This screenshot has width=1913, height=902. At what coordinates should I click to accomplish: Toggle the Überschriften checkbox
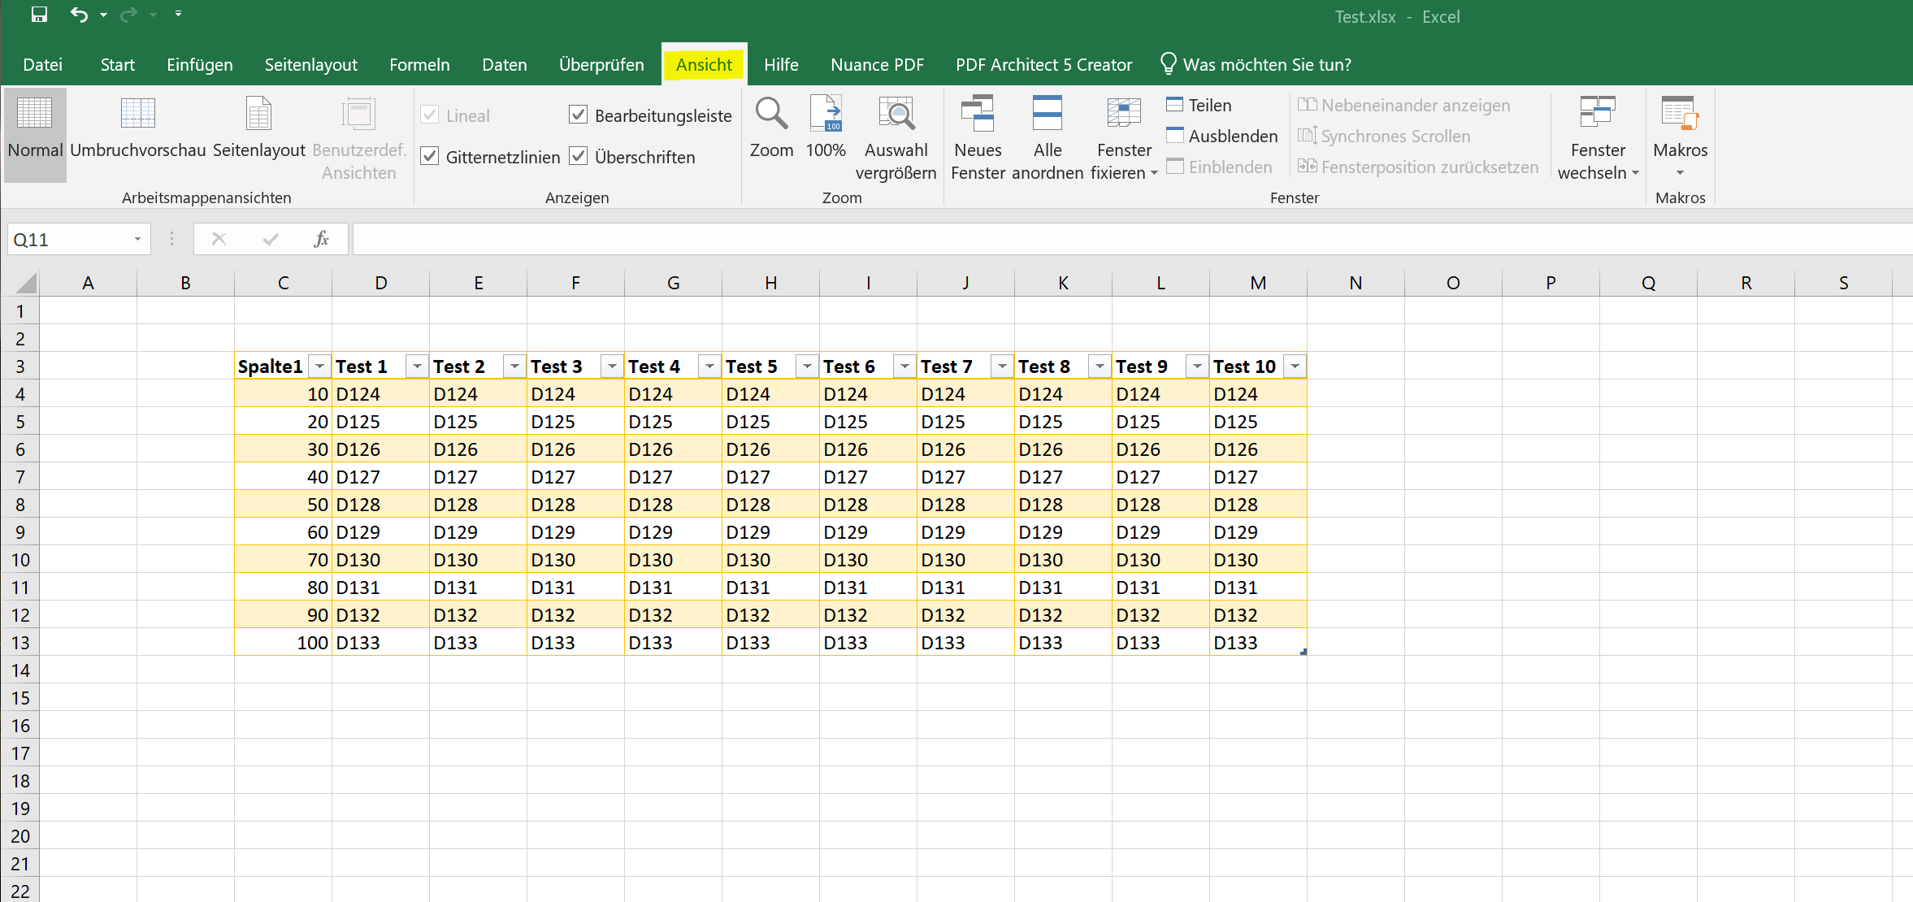pos(579,156)
